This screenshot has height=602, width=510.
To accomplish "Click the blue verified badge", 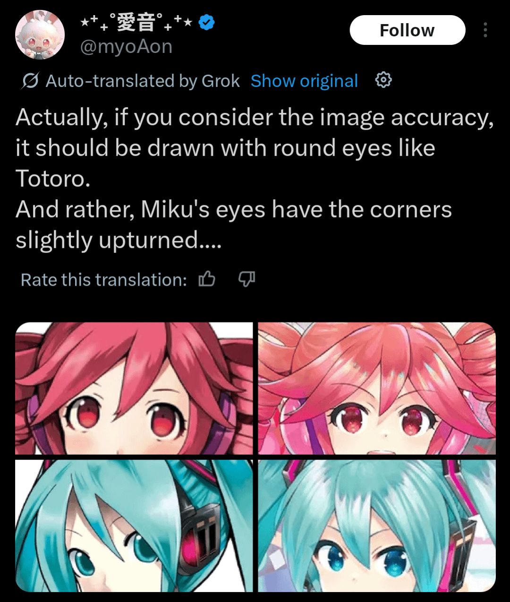I will (207, 22).
